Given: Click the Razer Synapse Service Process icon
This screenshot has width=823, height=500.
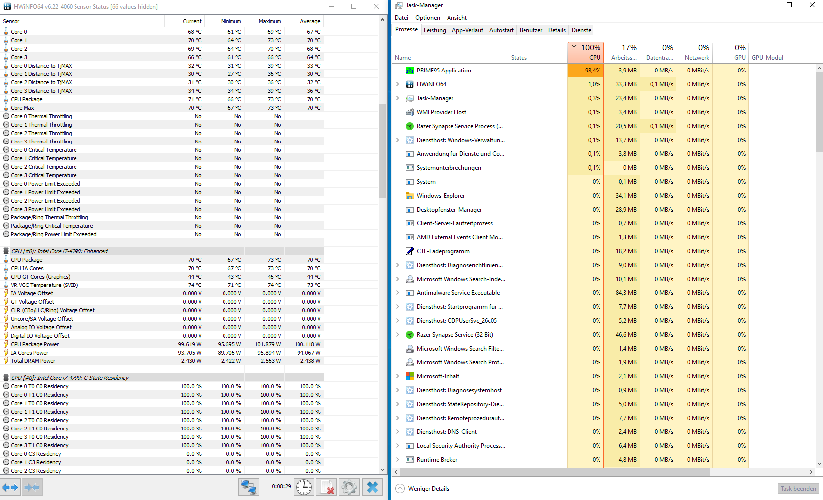Looking at the screenshot, I should (x=410, y=126).
